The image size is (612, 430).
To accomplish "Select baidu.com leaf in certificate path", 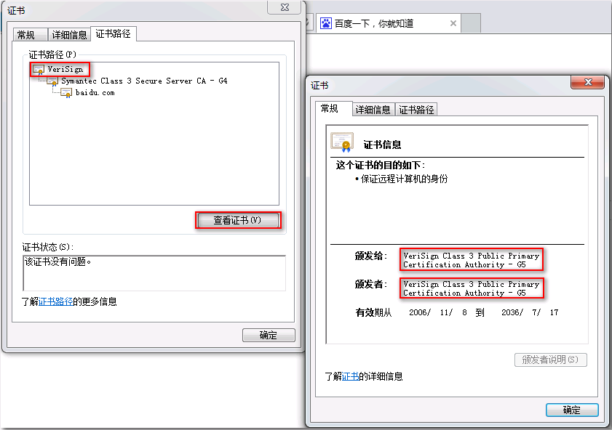I will click(x=95, y=93).
